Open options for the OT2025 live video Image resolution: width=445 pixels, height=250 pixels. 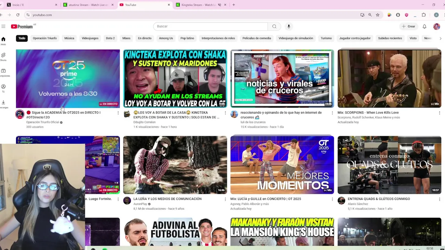click(118, 113)
